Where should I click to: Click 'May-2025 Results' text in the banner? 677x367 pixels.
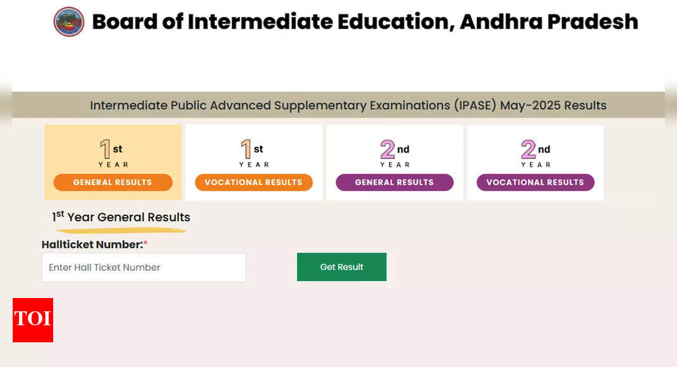pos(553,105)
